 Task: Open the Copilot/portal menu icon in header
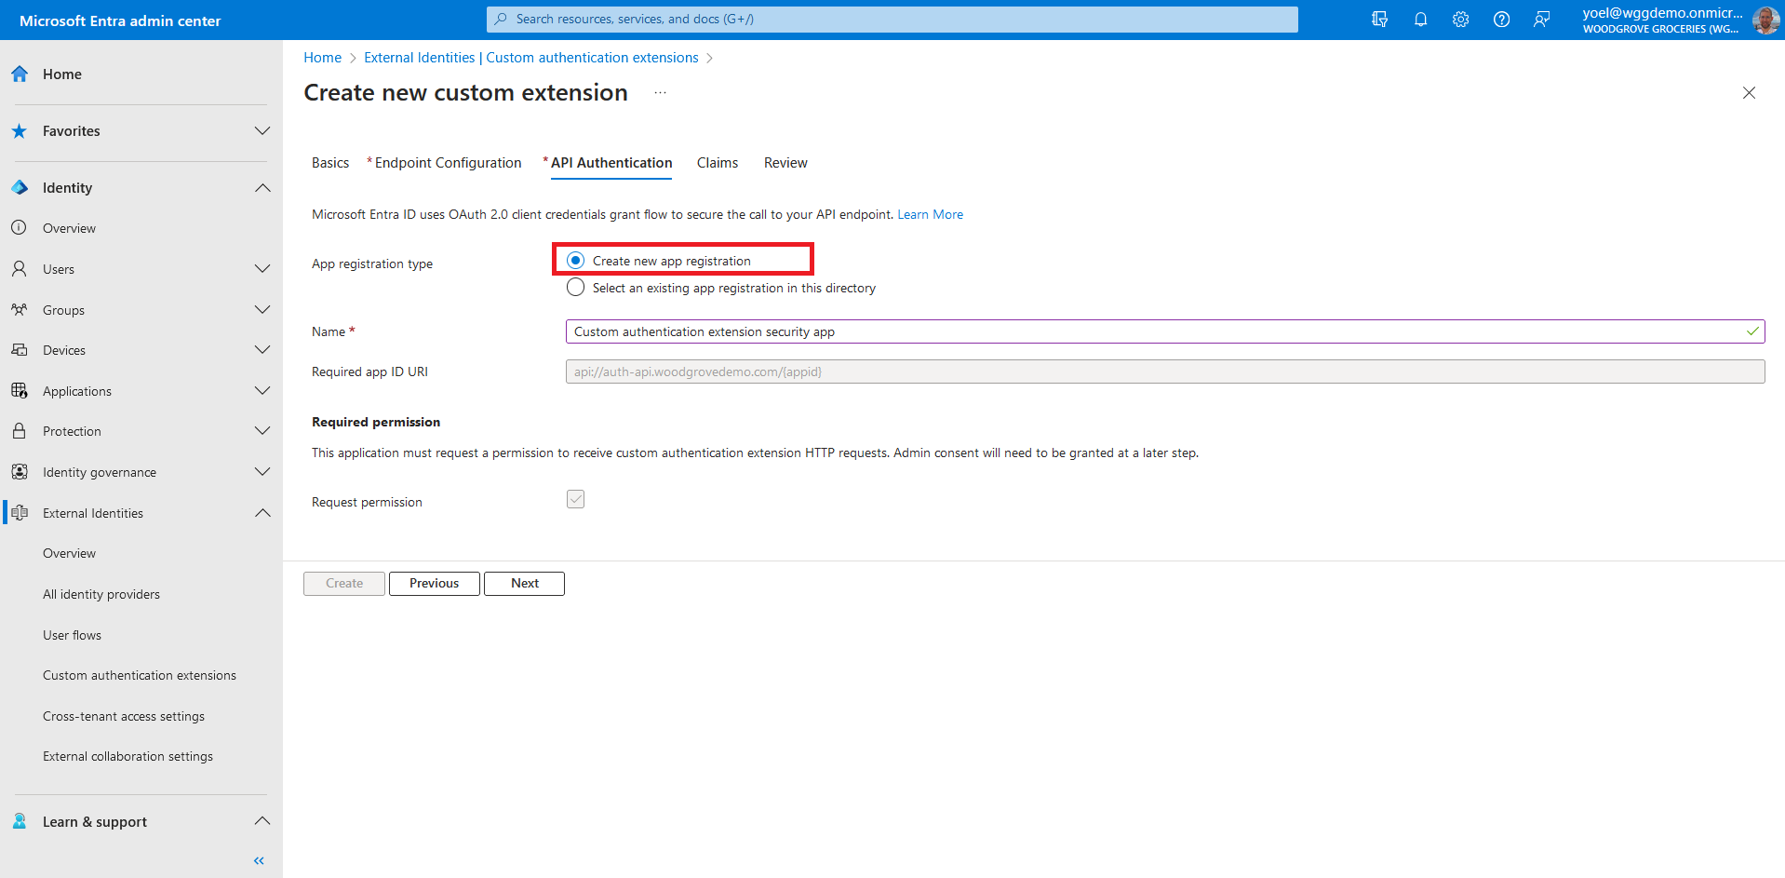point(1379,20)
